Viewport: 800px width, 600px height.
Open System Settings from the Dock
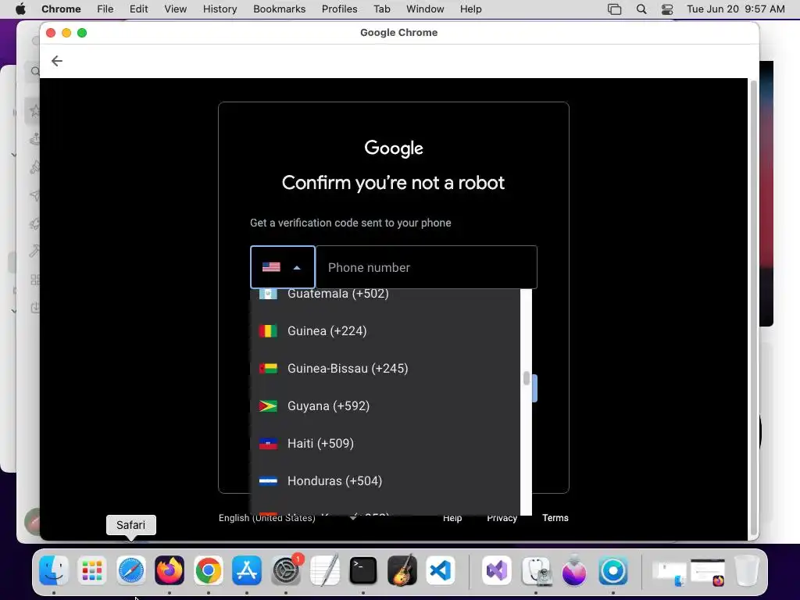pos(286,570)
